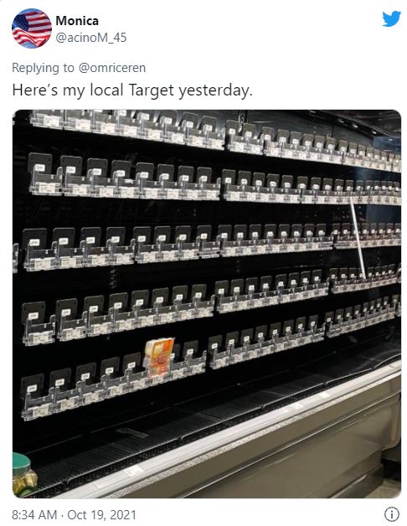Click the blue Twitter bird logo

click(x=391, y=18)
